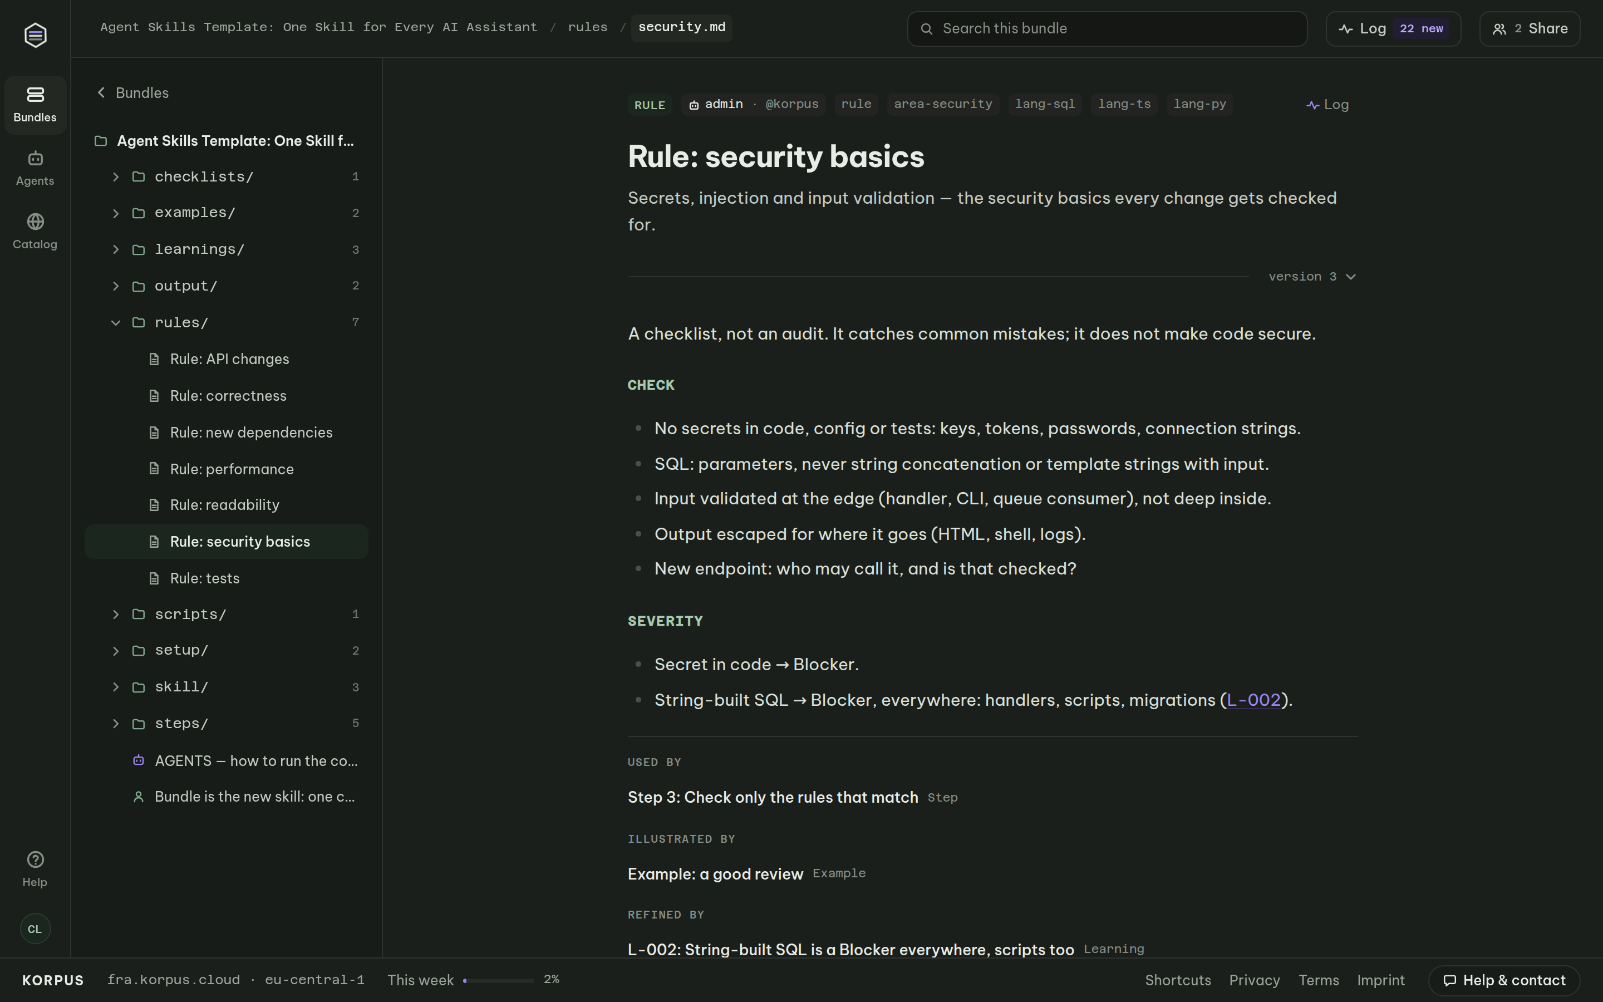
Task: Open Step 3: Check only the rules that match
Action: click(x=773, y=797)
